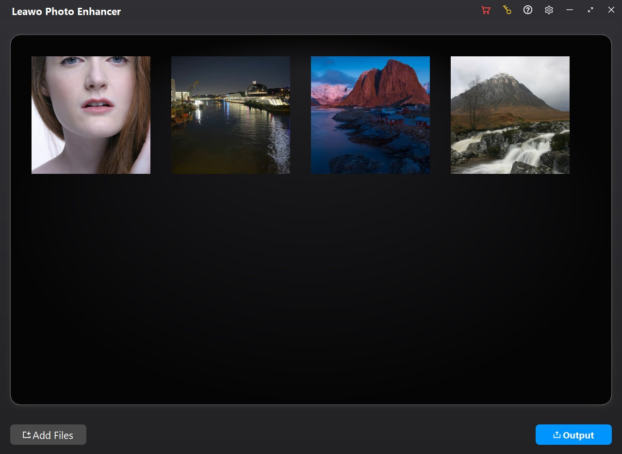Select the night river cityscape thumbnail
This screenshot has width=622, height=454.
coord(230,115)
